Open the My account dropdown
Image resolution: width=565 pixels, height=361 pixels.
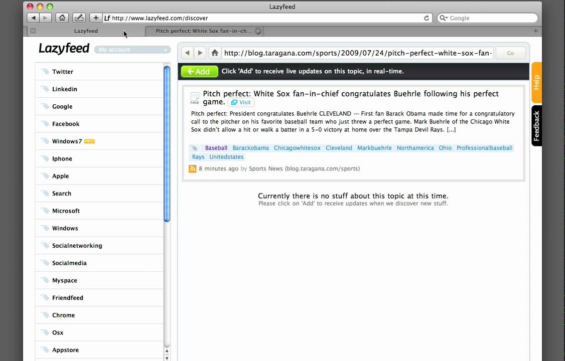[x=132, y=50]
